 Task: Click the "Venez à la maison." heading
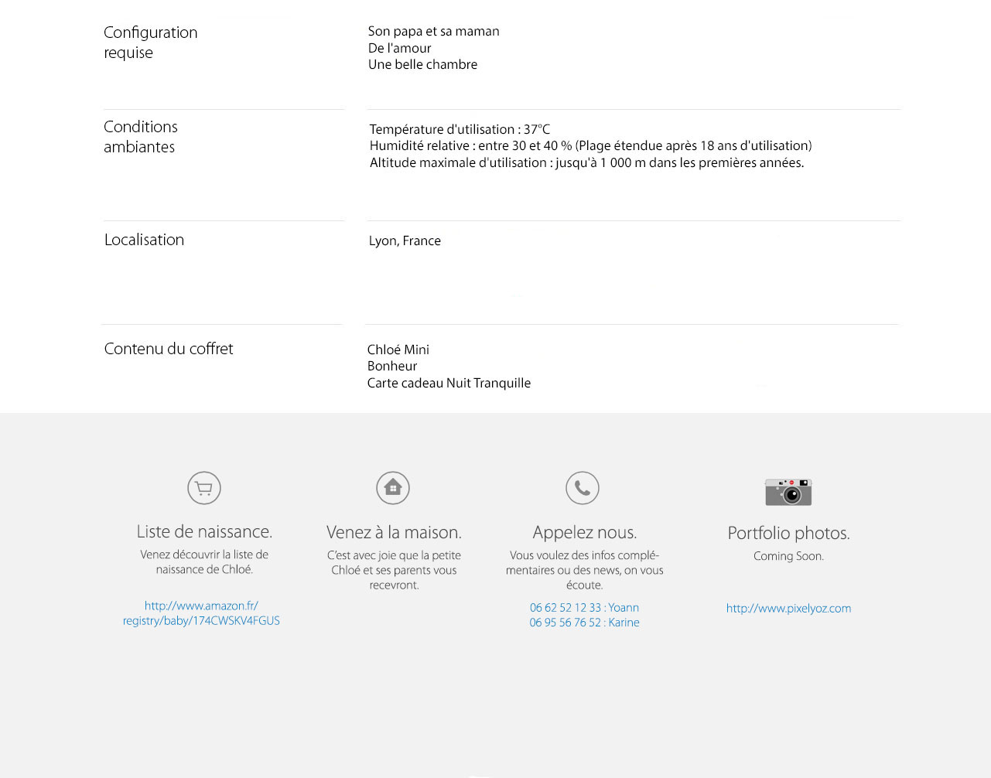point(394,532)
